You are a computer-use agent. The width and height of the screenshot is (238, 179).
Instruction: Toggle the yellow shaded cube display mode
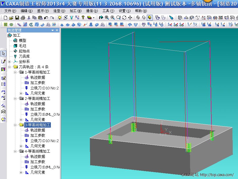[149, 18]
